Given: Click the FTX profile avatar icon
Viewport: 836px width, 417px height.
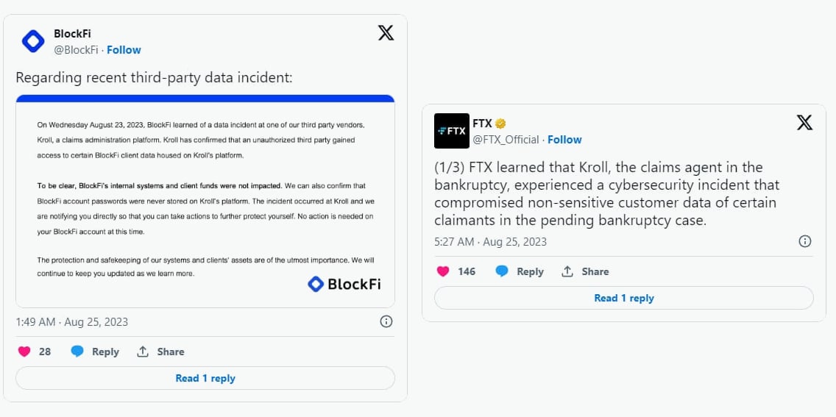Looking at the screenshot, I should 452,131.
